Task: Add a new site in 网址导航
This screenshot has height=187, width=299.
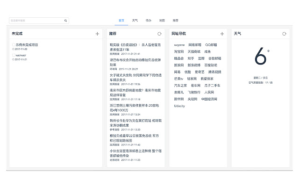Action: tap(222, 34)
